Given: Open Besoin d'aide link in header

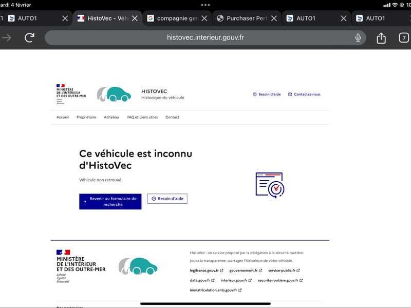Looking at the screenshot, I should [x=267, y=94].
